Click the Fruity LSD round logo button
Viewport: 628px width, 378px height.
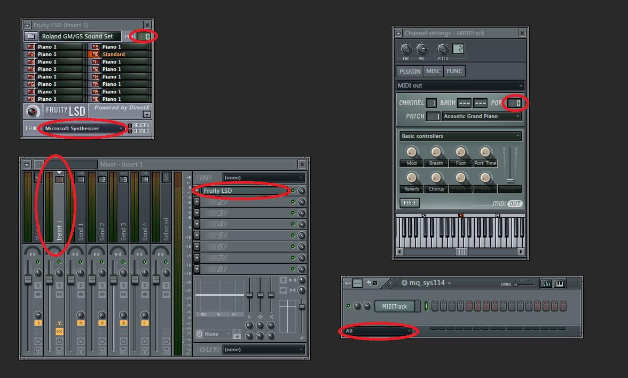click(x=33, y=111)
